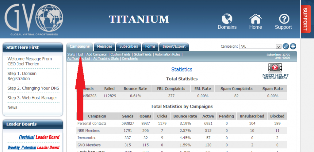The width and height of the screenshot is (314, 152).
Task: Click the edit campaign pencil icon
Action: click(x=286, y=46)
